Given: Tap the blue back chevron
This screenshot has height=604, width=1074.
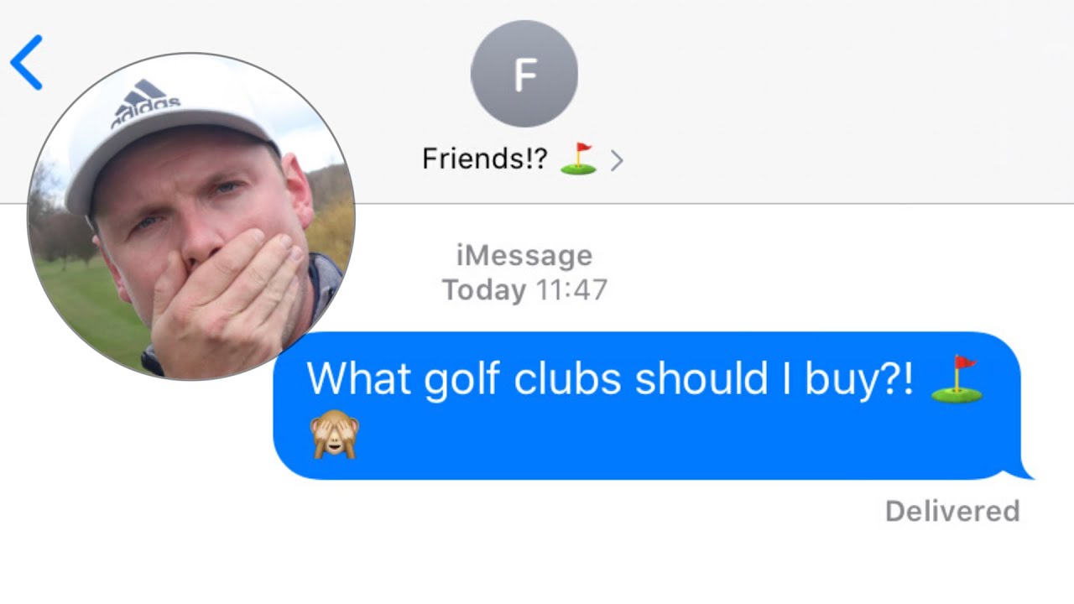Looking at the screenshot, I should (x=26, y=63).
